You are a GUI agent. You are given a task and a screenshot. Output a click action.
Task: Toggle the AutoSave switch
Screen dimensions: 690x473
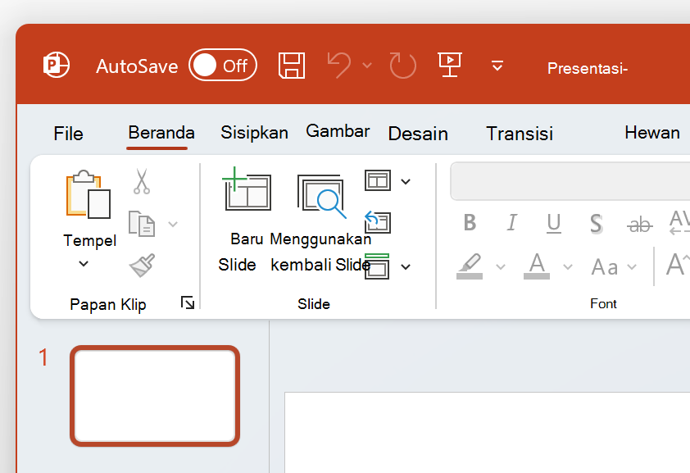[223, 65]
